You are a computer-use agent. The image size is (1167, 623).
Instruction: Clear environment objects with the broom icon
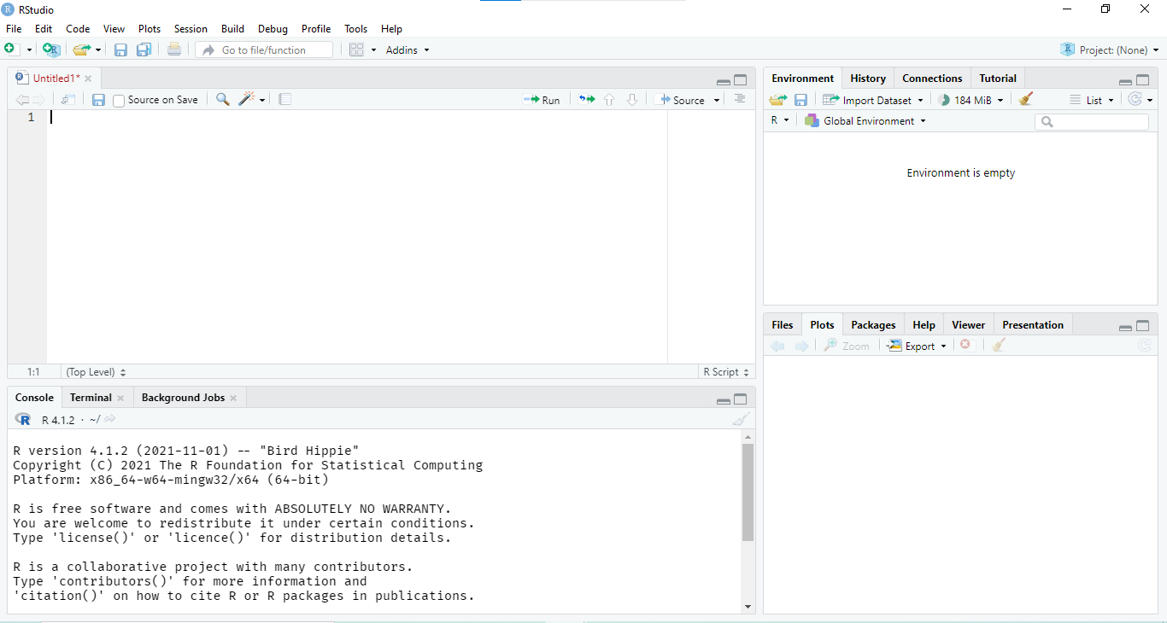1026,100
